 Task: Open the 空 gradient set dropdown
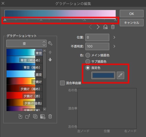click(26, 44)
